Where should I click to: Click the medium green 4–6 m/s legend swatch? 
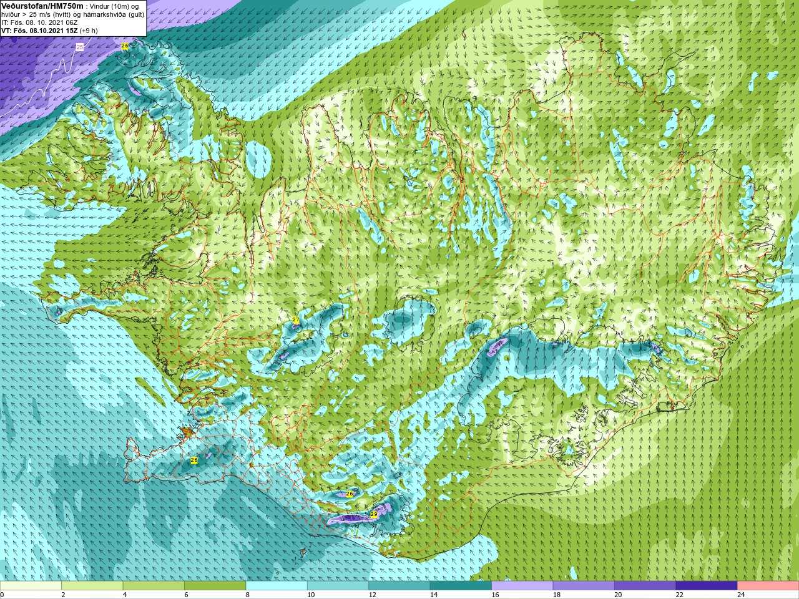[x=154, y=586]
